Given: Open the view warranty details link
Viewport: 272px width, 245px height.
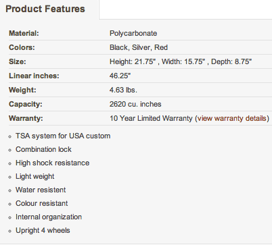Looking at the screenshot, I should click(231, 118).
